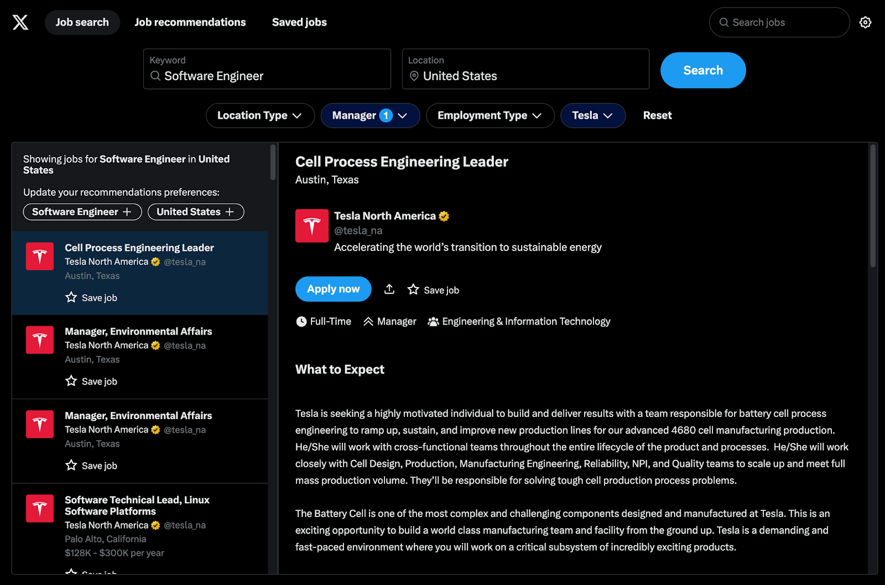Click the star icon in the detail panel
This screenshot has height=585, width=885.
[x=413, y=289]
